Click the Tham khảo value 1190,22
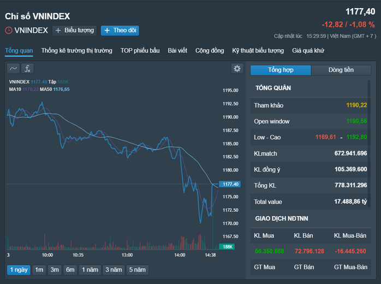Image resolution: width=381 pixels, height=284 pixels. [x=356, y=105]
